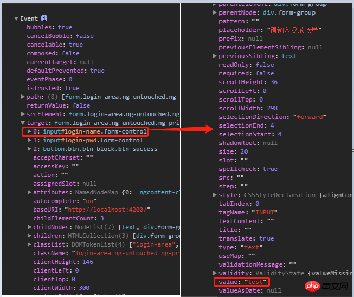Click the clientWidth: 300 line
Viewport: 354px width, 297px height.
pyautogui.click(x=61, y=288)
